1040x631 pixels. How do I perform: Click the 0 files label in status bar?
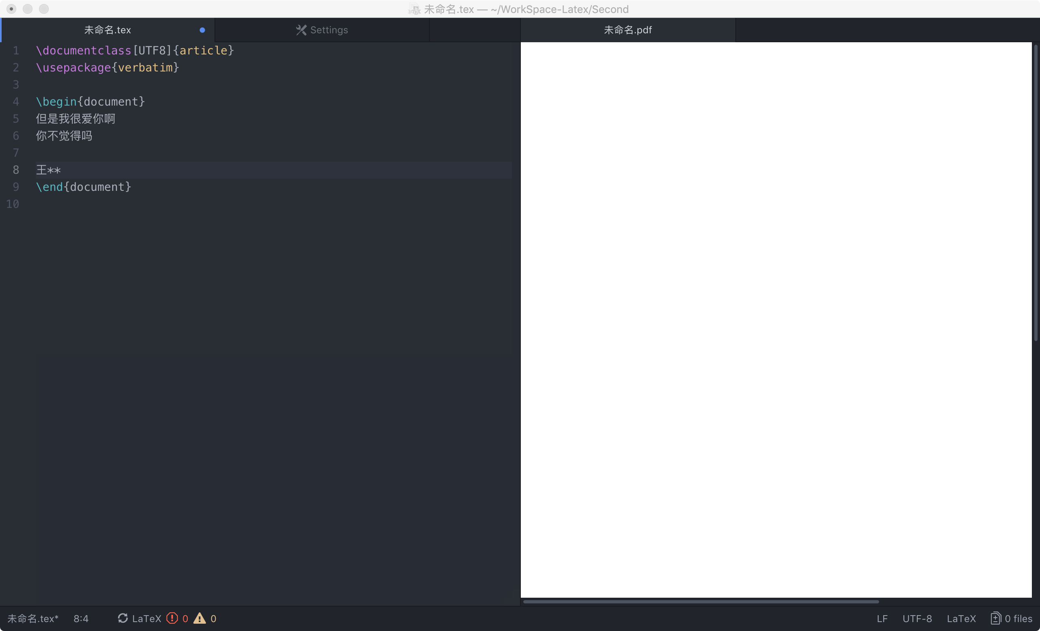1018,618
